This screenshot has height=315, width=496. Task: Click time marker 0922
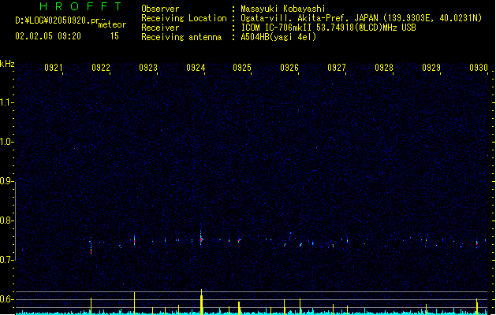point(101,68)
